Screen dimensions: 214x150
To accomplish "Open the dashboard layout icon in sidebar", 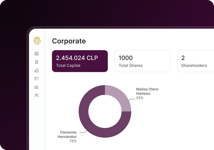I will pyautogui.click(x=37, y=54).
